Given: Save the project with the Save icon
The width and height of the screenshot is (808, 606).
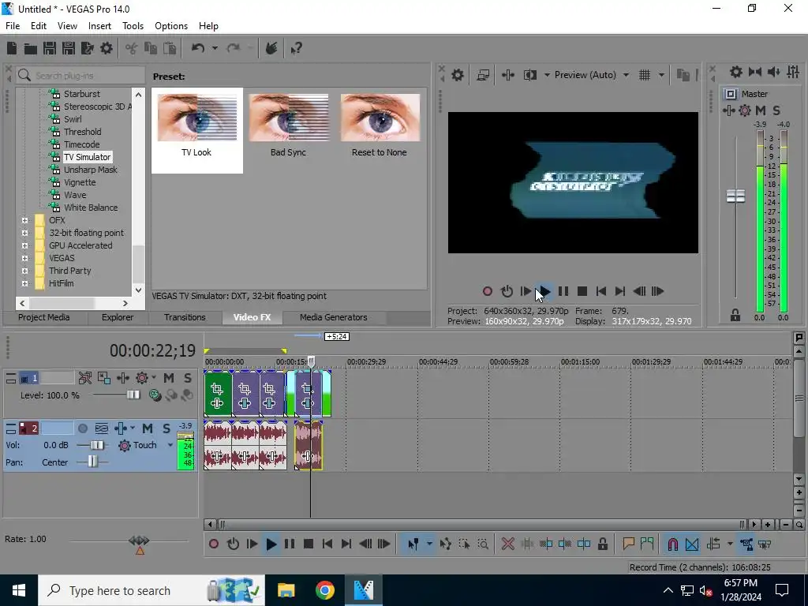Looking at the screenshot, I should click(x=50, y=48).
